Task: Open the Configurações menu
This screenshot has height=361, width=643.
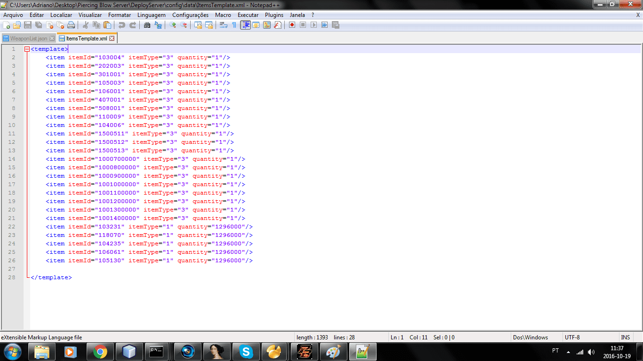Action: [190, 15]
